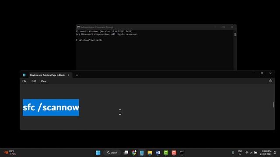The width and height of the screenshot is (280, 157).
Task: Open File Explorer from taskbar
Action: (x=150, y=153)
